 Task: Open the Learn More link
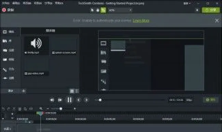(141, 21)
